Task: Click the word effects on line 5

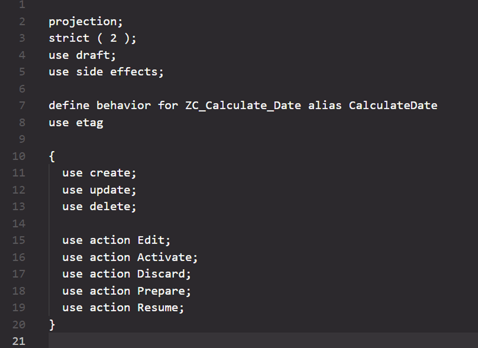Action: coord(133,72)
